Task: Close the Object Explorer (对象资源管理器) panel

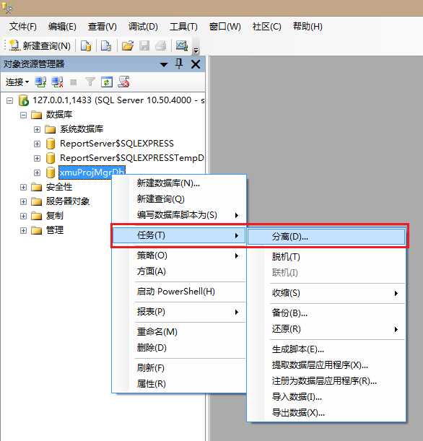Action: point(196,64)
